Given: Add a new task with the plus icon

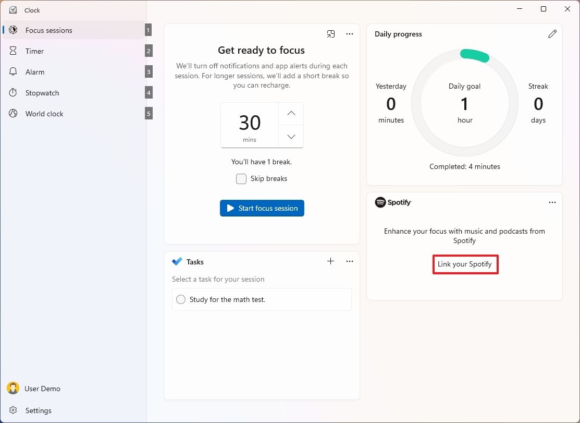Looking at the screenshot, I should pos(330,261).
